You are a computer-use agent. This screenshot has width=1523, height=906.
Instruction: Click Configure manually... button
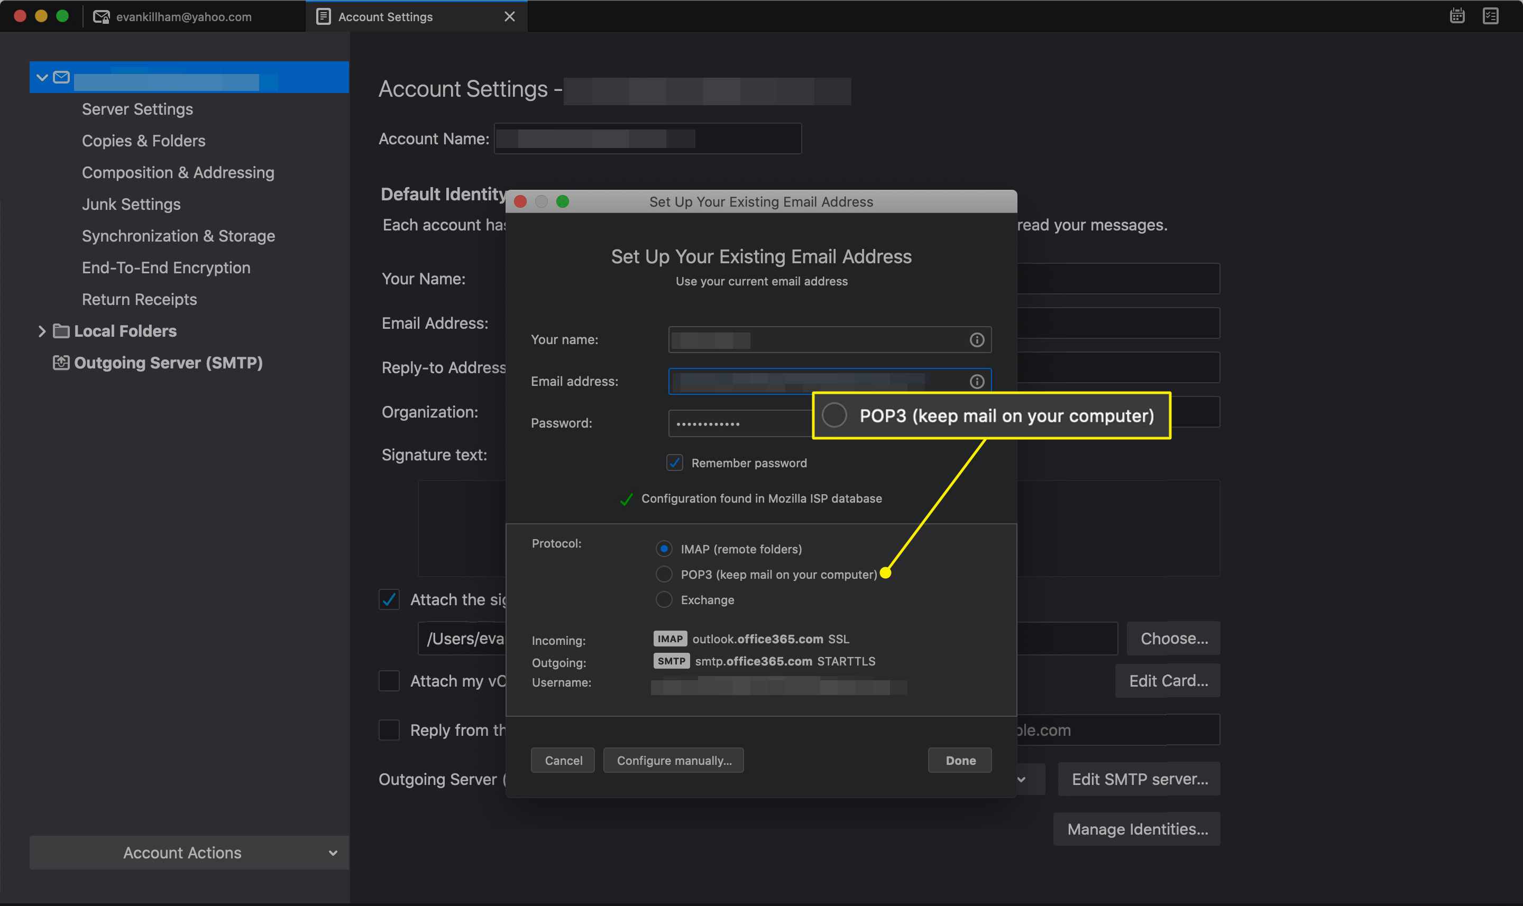click(x=674, y=760)
